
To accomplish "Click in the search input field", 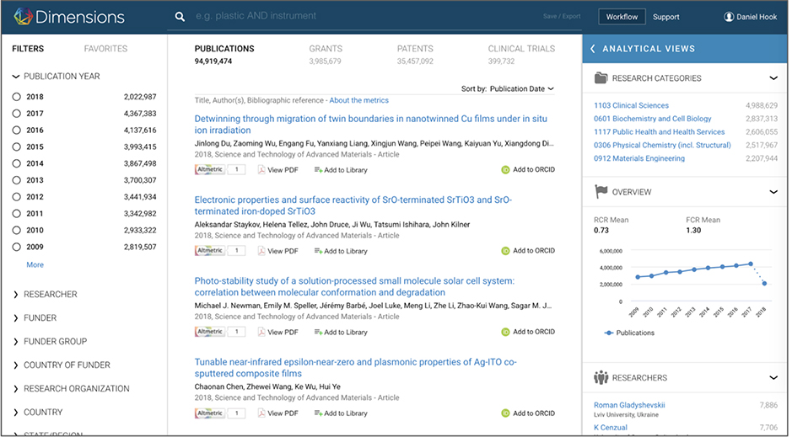I will tap(354, 17).
